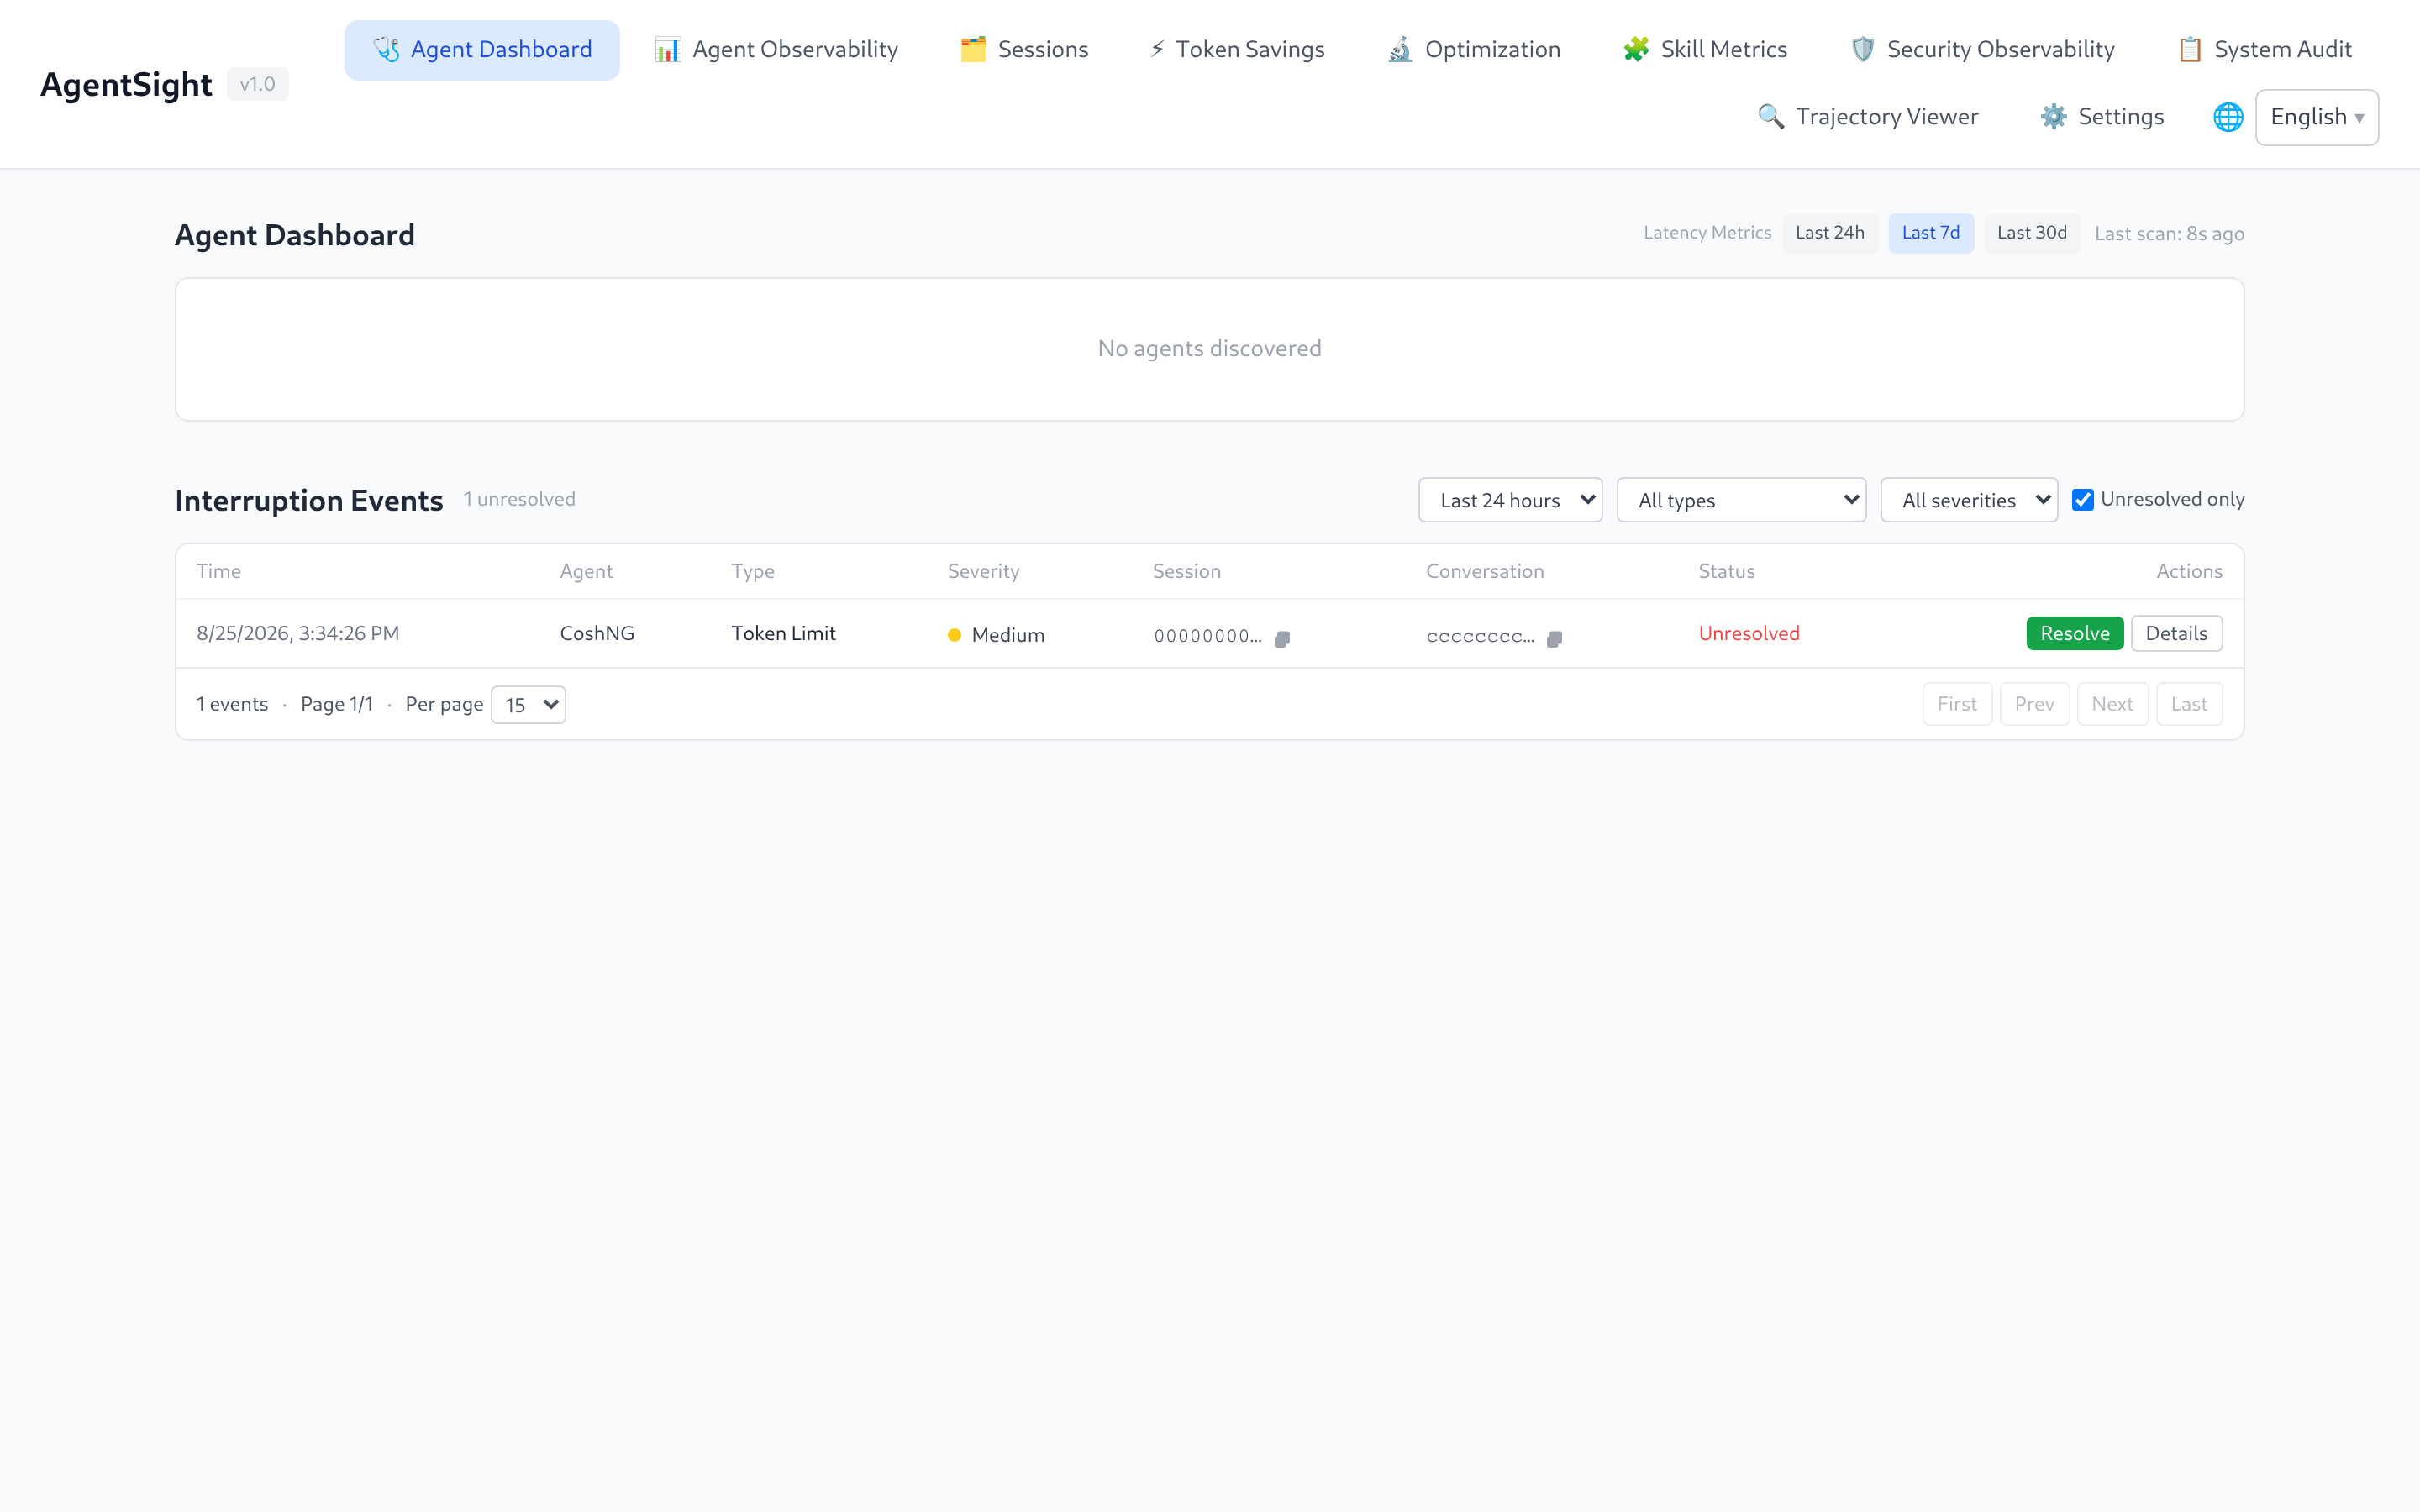Click the shield icon for Security Observability
2420x1512 pixels.
coord(1862,49)
